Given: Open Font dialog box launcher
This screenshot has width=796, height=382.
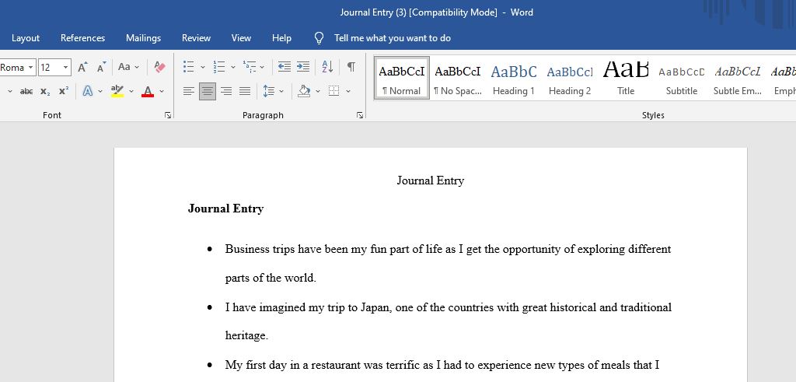Looking at the screenshot, I should click(x=168, y=116).
